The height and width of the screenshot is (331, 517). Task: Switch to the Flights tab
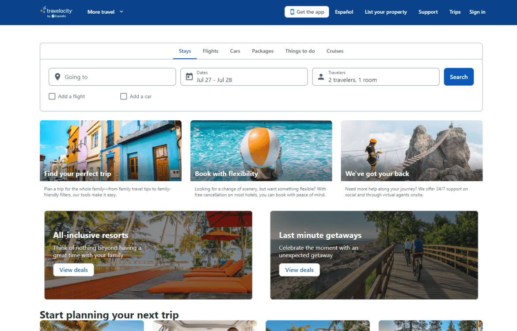coord(210,51)
